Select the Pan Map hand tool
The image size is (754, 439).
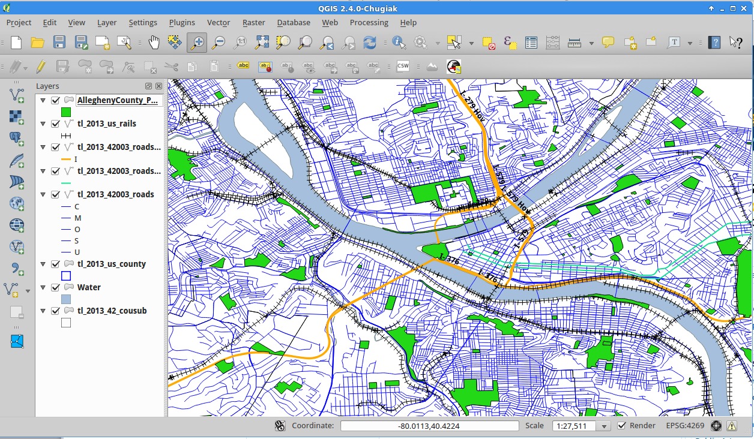(154, 42)
